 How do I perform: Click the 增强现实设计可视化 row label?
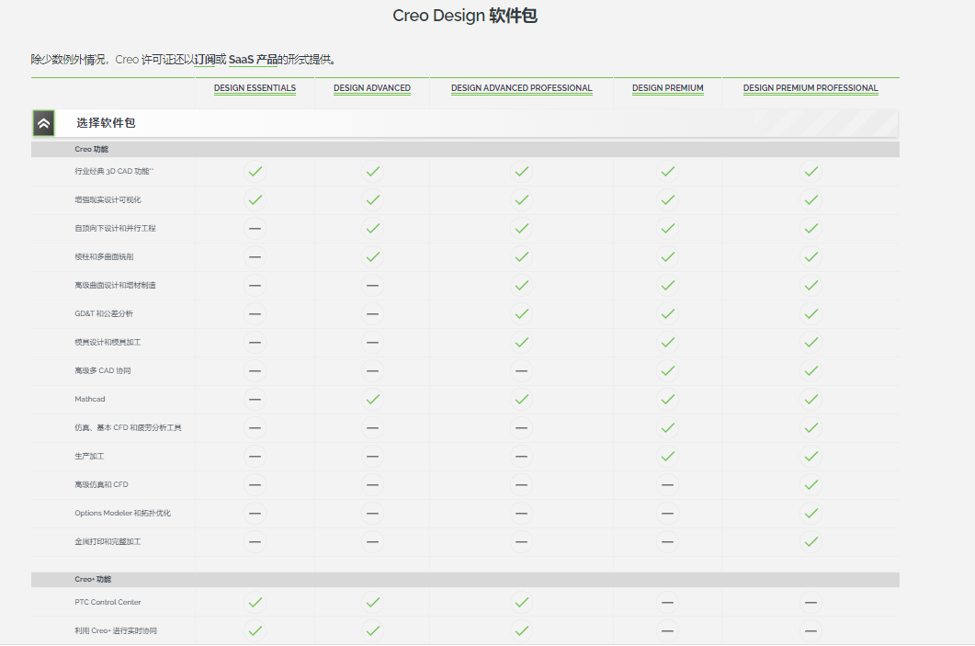click(108, 200)
